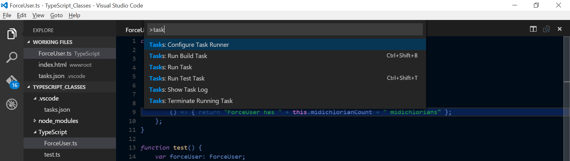Choose Tasks: Run Task command
The width and height of the screenshot is (570, 161).
pyautogui.click(x=285, y=67)
